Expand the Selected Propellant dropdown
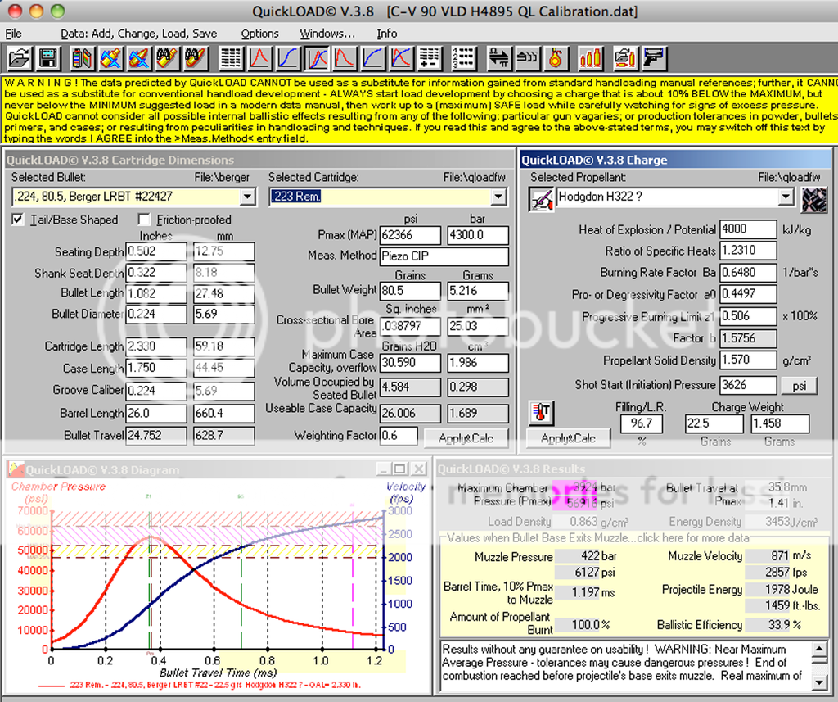838x702 pixels. pos(786,197)
